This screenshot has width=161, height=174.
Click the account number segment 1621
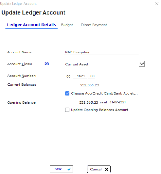pyautogui.click(x=80, y=76)
